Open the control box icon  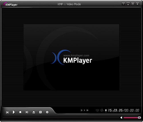point(47,112)
